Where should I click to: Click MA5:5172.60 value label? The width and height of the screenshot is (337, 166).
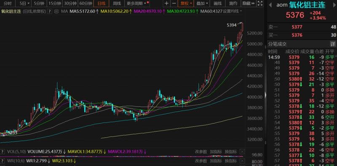point(83,11)
